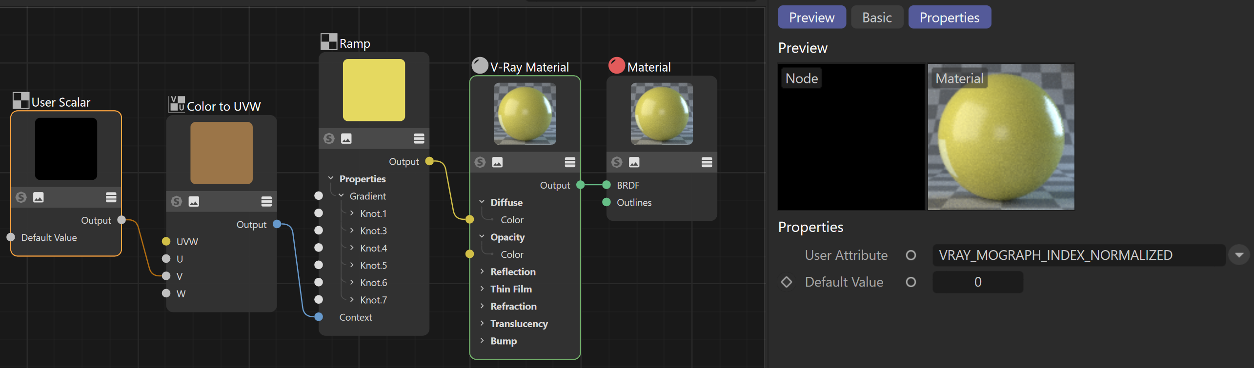Viewport: 1254px width, 368px height.
Task: Open the User Attribute dropdown arrow
Action: pyautogui.click(x=1239, y=255)
